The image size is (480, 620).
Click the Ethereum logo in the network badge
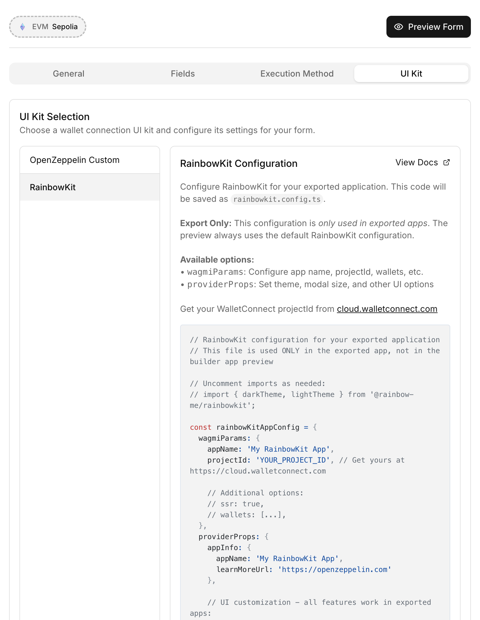point(22,27)
